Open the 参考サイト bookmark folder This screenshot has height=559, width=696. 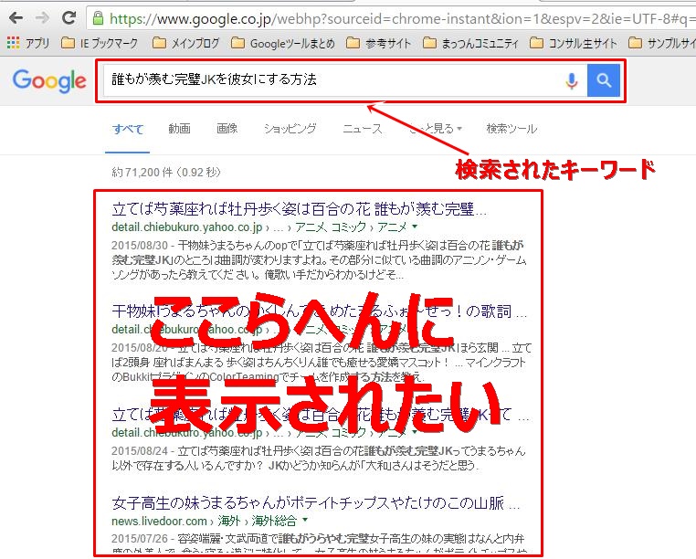pyautogui.click(x=379, y=43)
